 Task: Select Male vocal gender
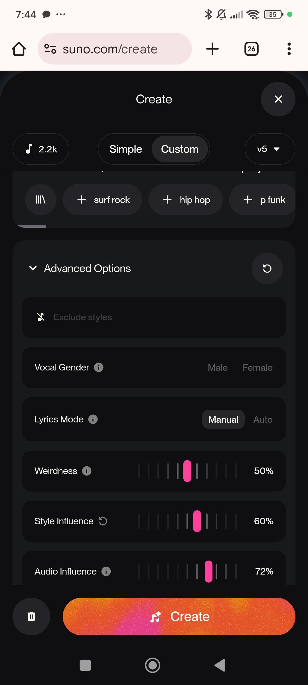(x=218, y=368)
